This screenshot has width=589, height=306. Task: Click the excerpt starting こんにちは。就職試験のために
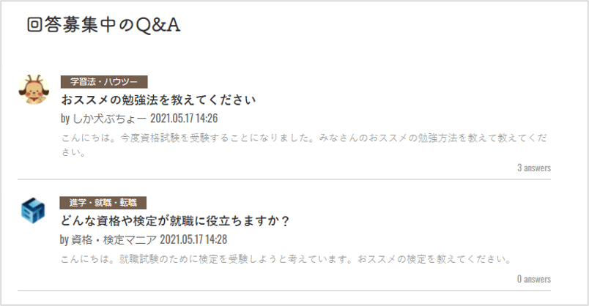[285, 259]
